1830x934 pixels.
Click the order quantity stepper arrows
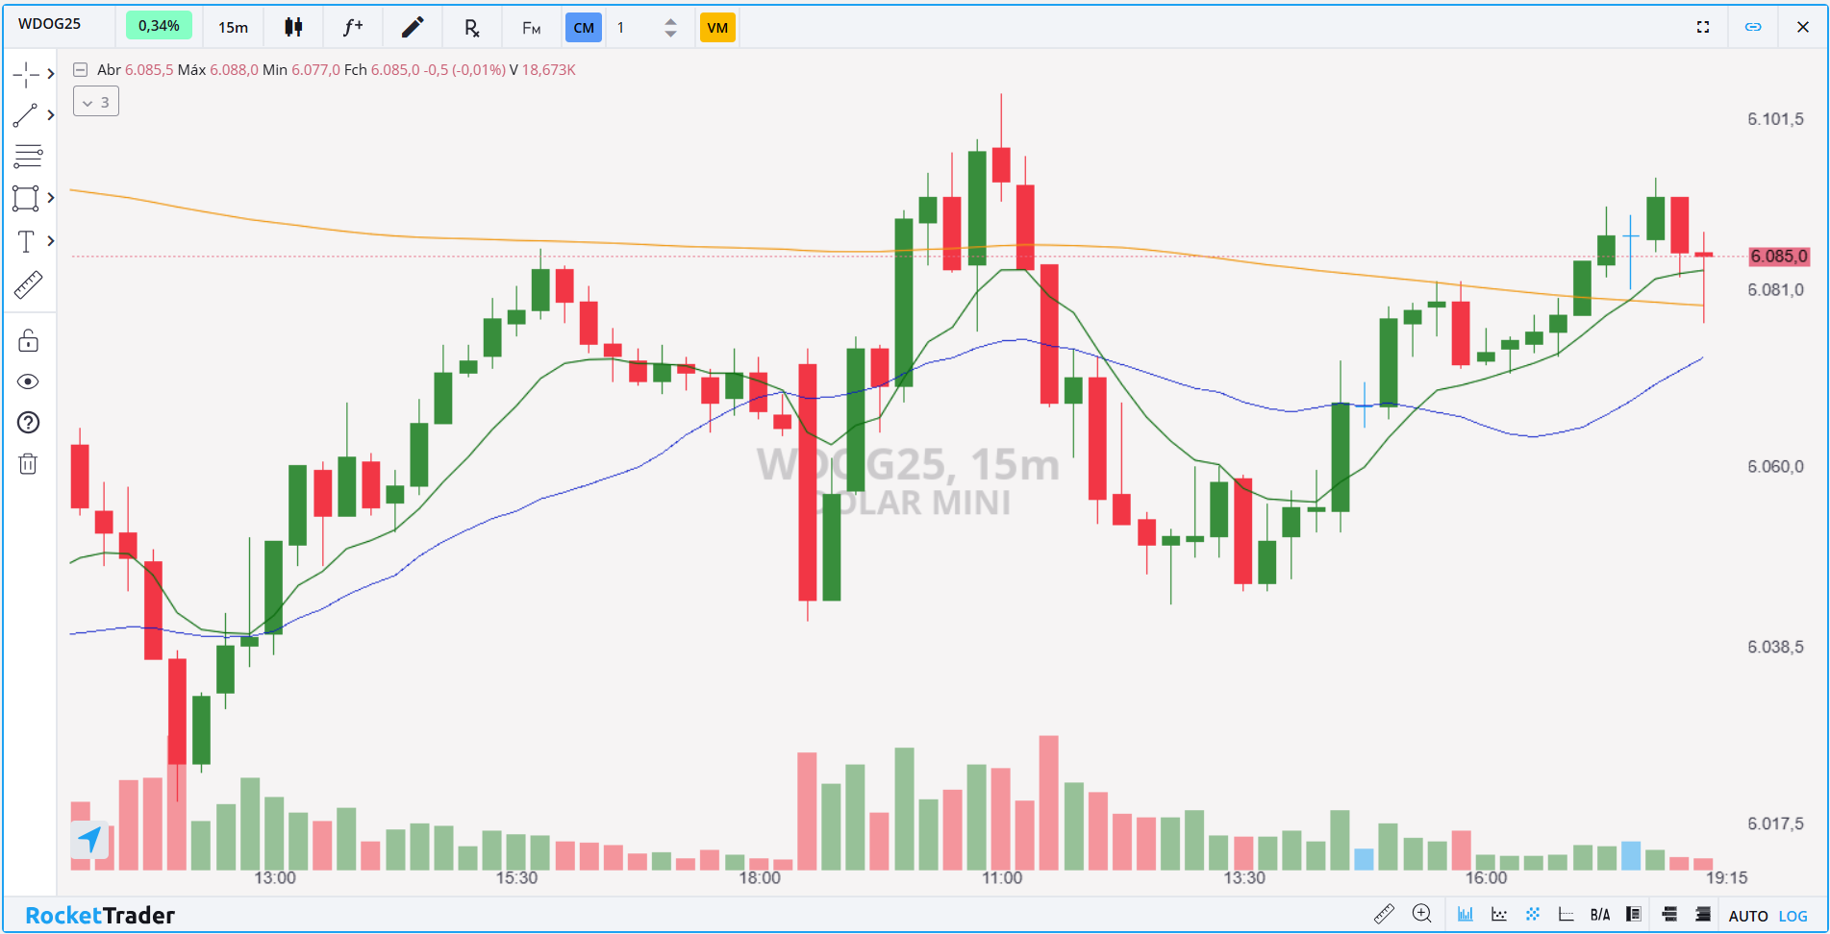click(670, 27)
